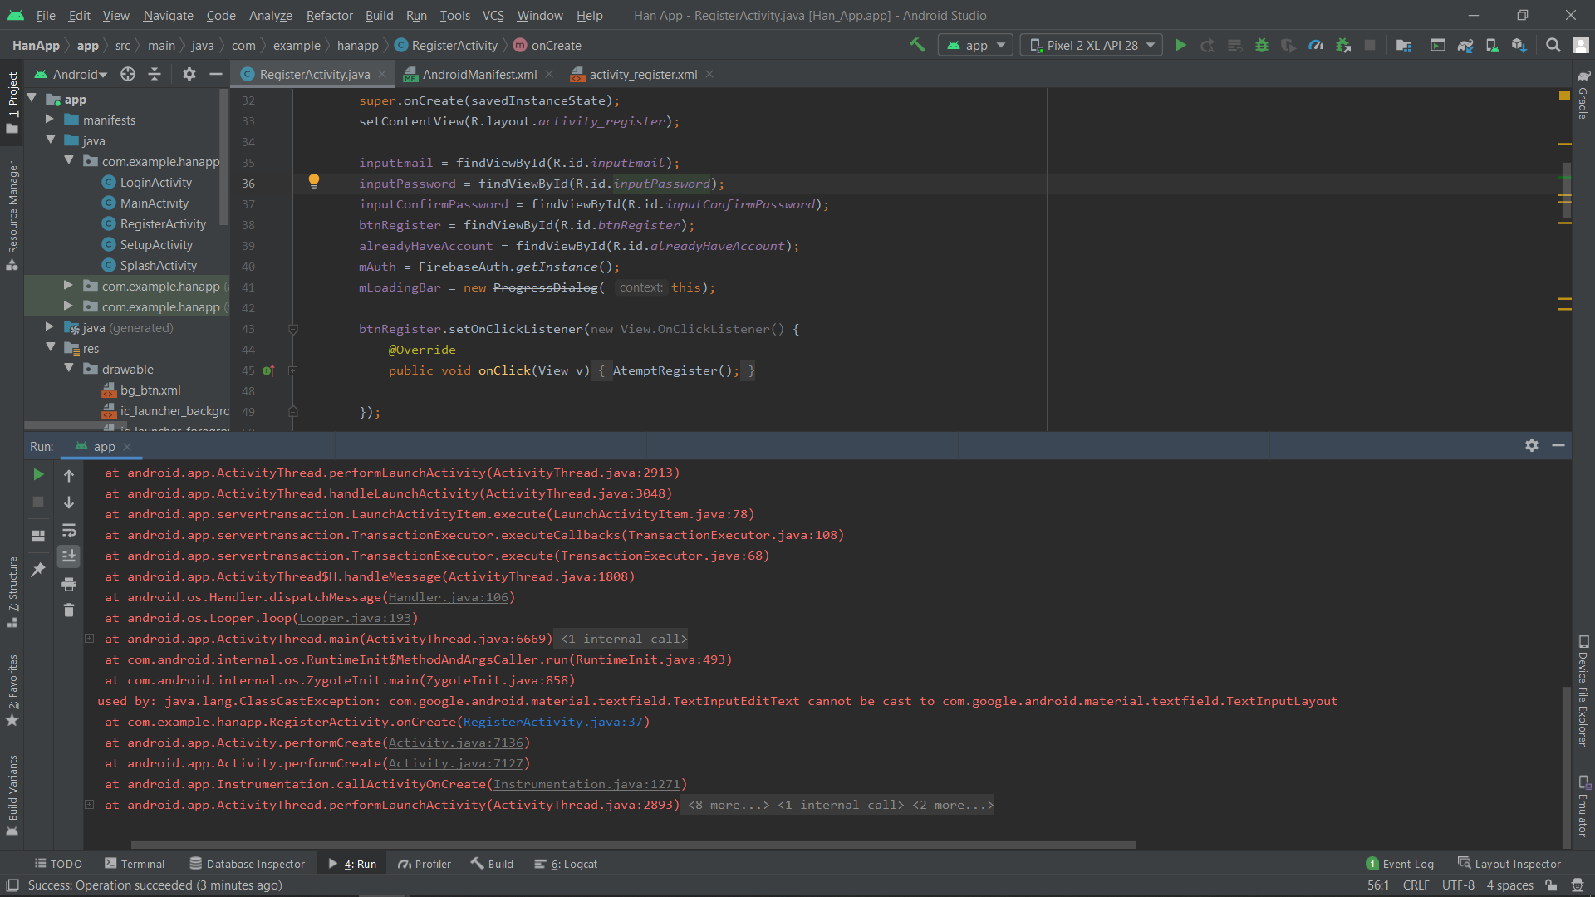Image resolution: width=1595 pixels, height=897 pixels.
Task: Click the yellow lightbulb intention icon
Action: click(x=314, y=181)
